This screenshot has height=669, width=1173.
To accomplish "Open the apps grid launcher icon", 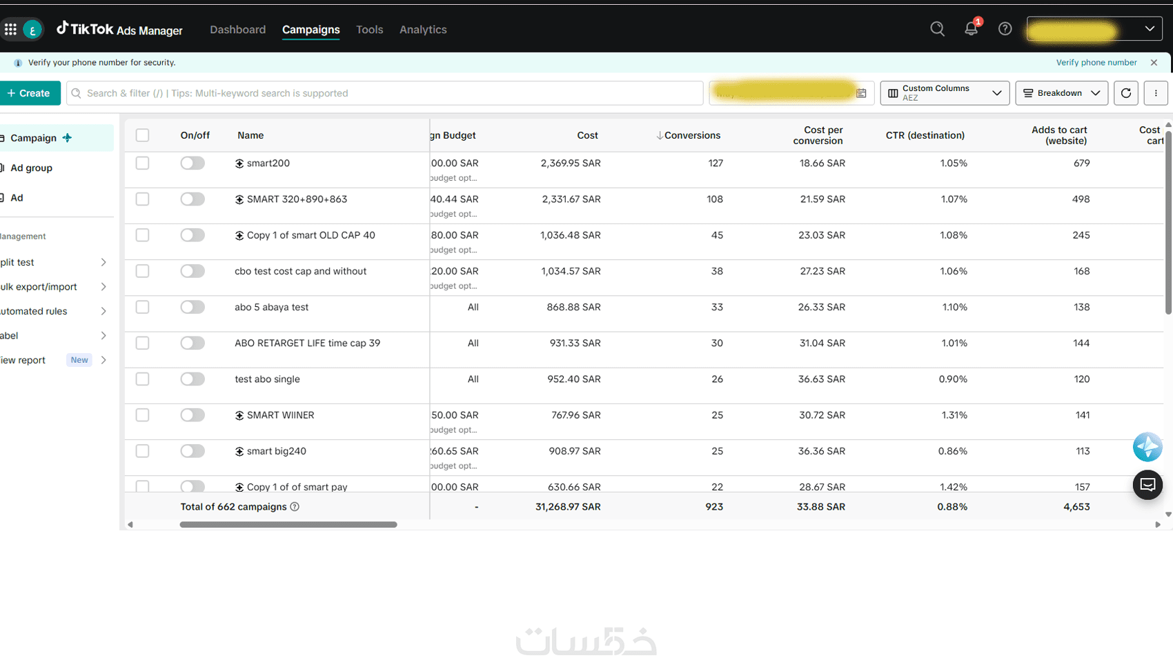I will coord(10,29).
